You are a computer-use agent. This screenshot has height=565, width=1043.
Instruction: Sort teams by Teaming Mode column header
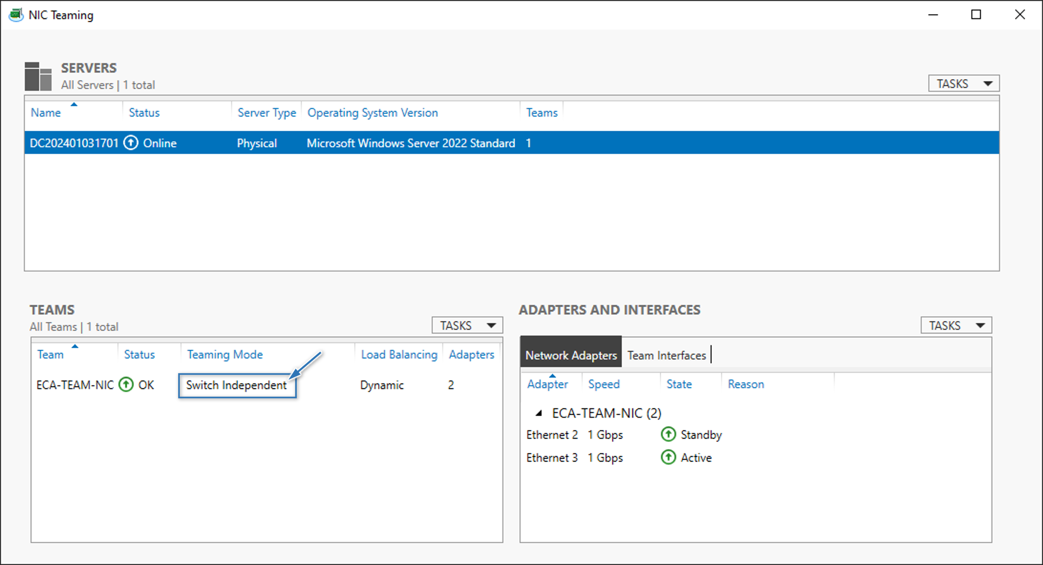225,355
